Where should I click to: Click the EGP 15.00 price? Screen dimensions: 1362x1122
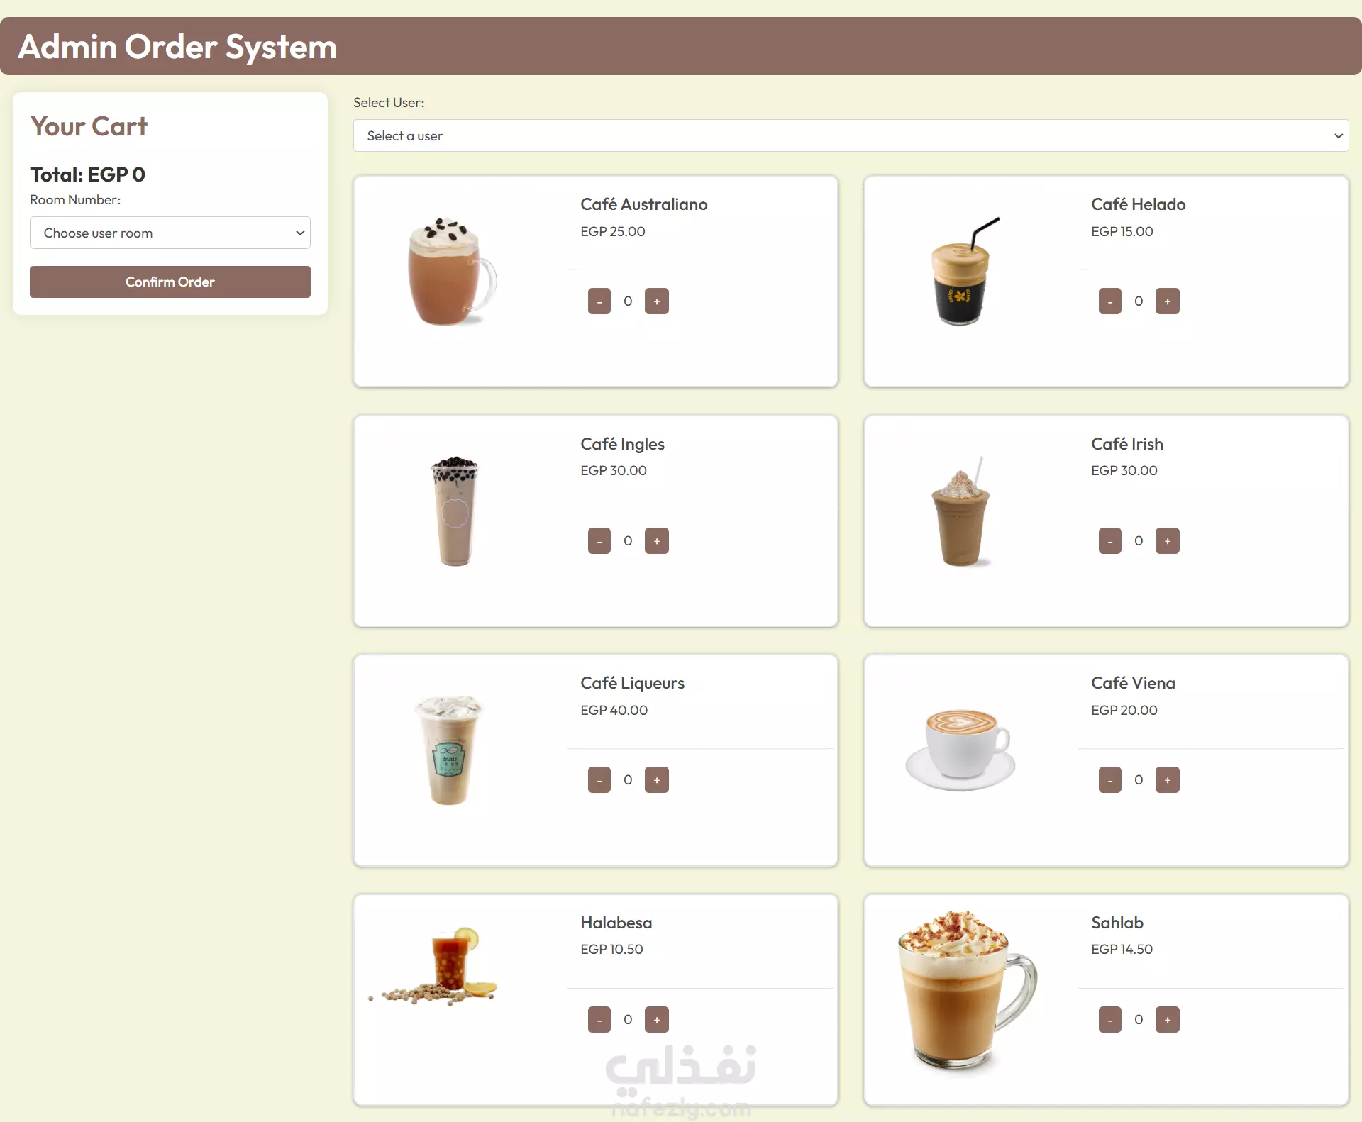click(x=1122, y=231)
